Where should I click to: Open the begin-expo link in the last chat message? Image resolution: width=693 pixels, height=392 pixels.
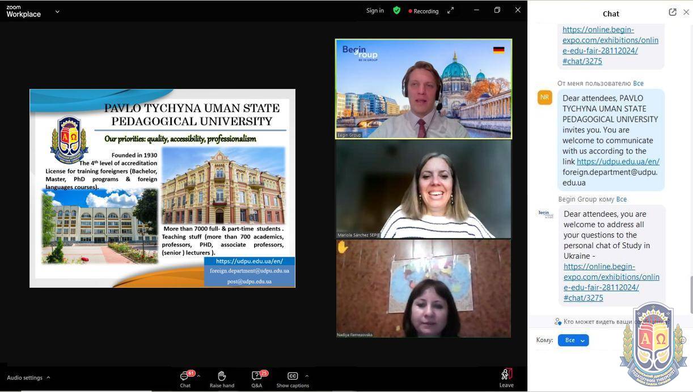tap(611, 282)
